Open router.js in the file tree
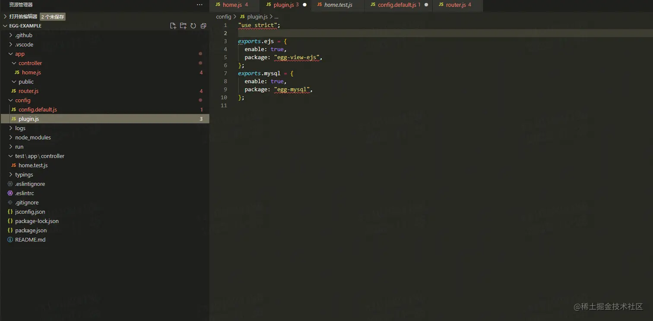The height and width of the screenshot is (321, 653). pos(29,91)
